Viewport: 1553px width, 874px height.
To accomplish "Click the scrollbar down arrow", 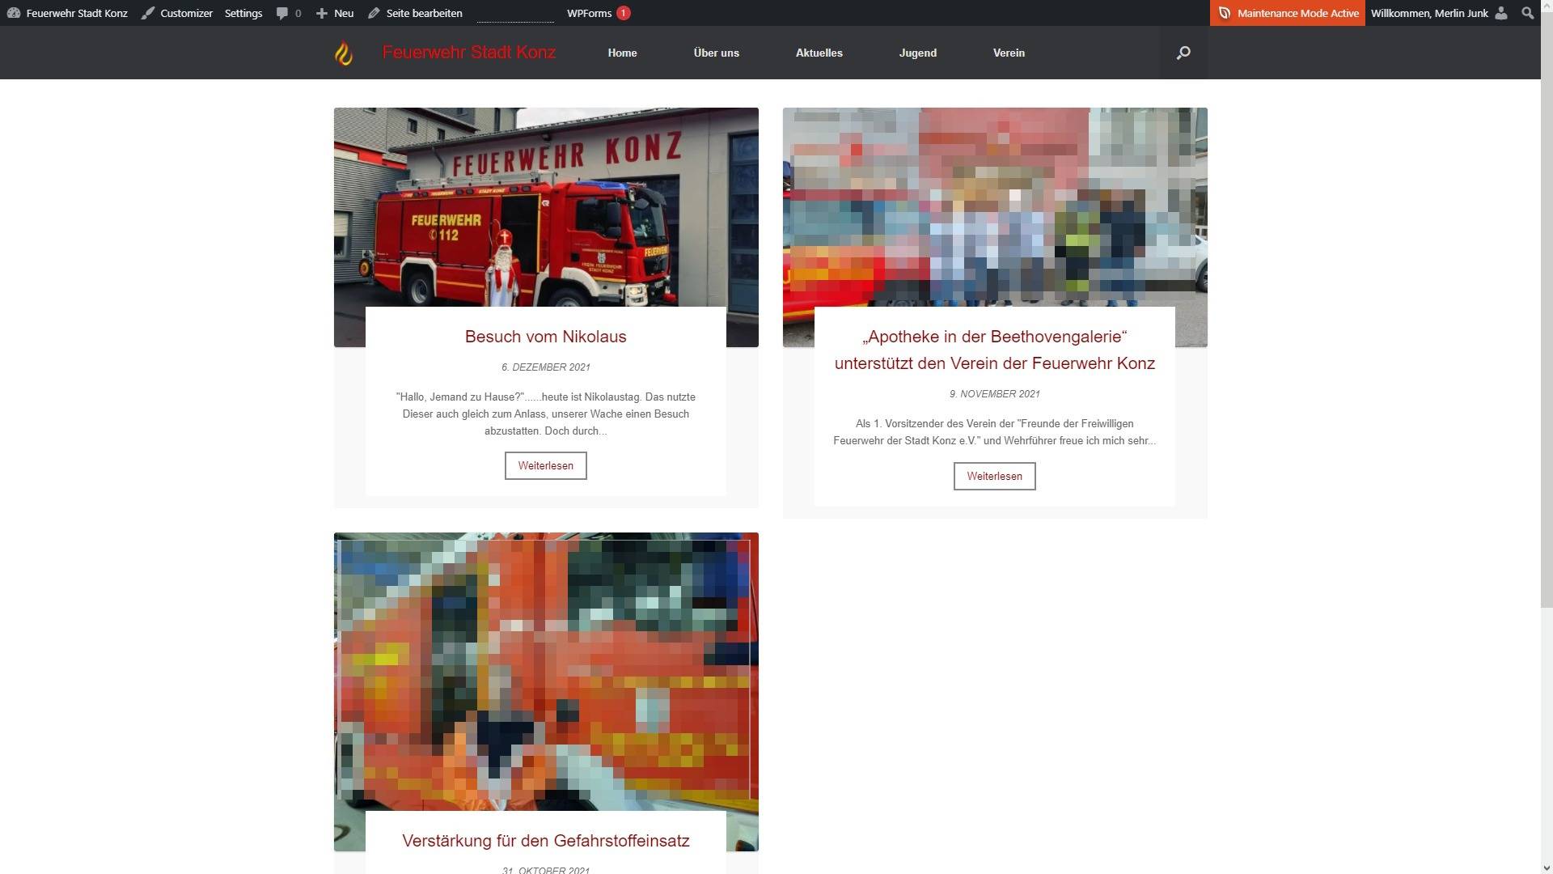I will tap(1546, 868).
